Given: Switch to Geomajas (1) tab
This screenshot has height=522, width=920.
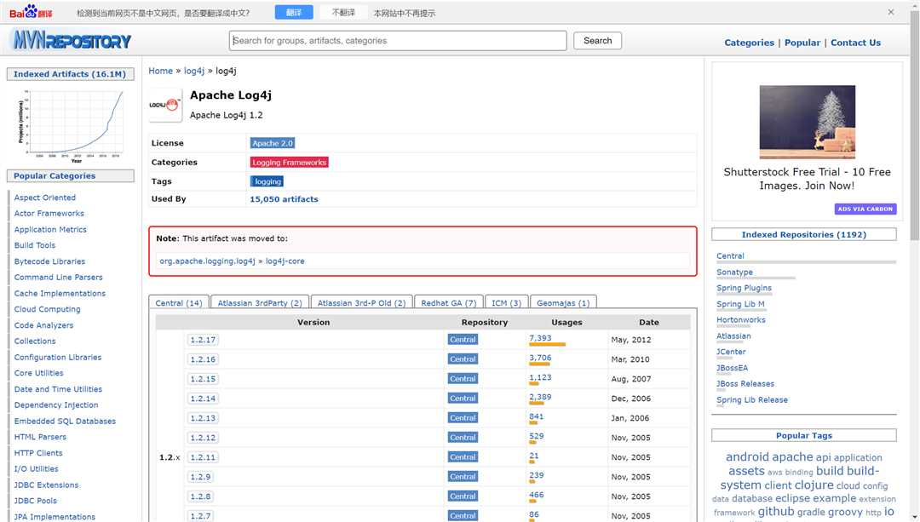Looking at the screenshot, I should tap(563, 302).
